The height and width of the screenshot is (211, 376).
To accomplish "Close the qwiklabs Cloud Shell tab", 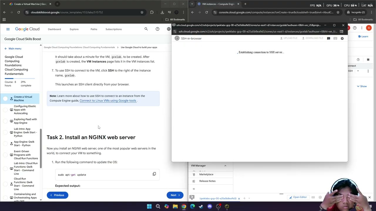I will click(239, 199).
